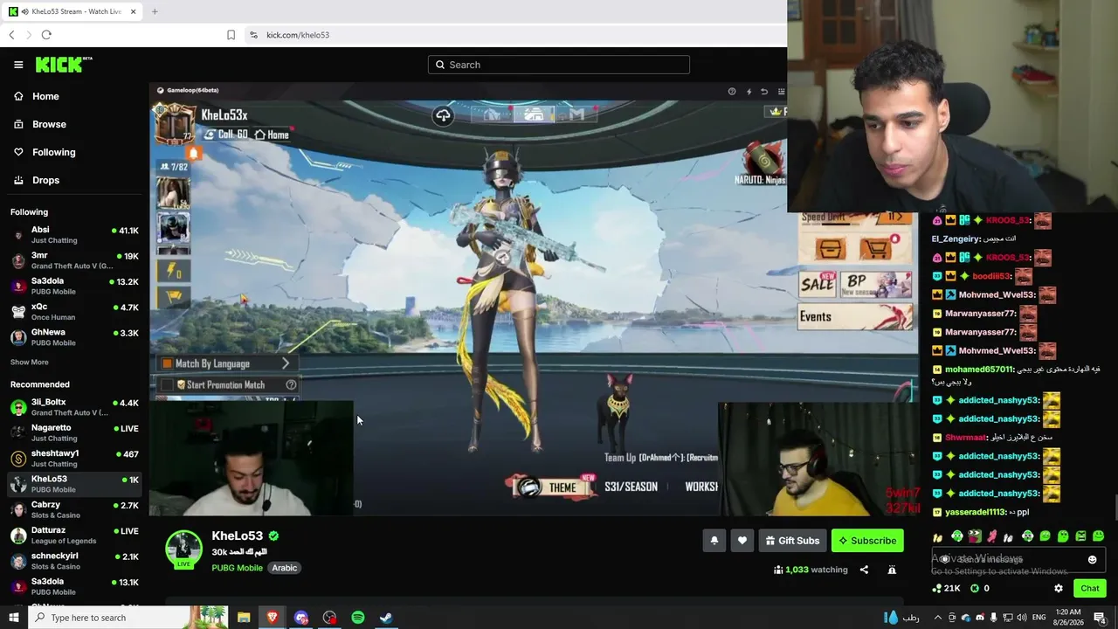Open the game cart shop icon
This screenshot has height=629, width=1118.
[876, 249]
